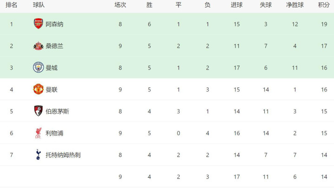The width and height of the screenshot is (334, 188).
Task: Click the 失球 column header
Action: pyautogui.click(x=266, y=5)
